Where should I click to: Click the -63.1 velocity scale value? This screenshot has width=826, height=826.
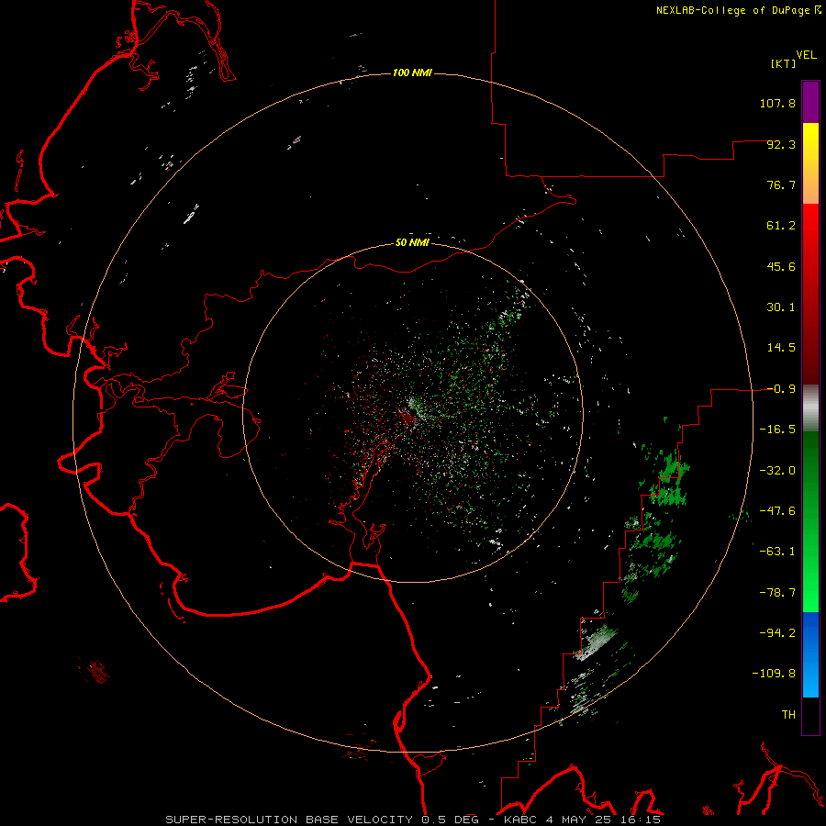(777, 552)
